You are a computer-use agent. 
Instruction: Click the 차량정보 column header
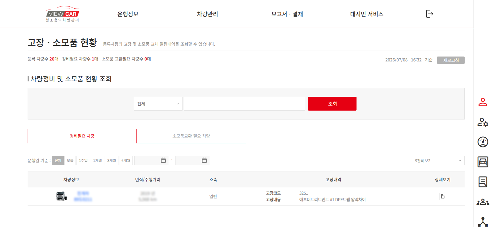coord(71,179)
